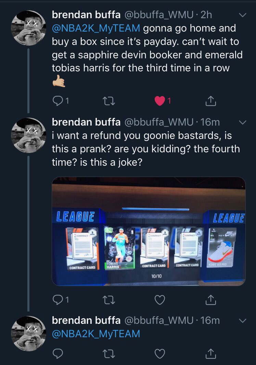Retweet the refund tweet with image
Viewport: 256px width, 365px height.
[109, 300]
